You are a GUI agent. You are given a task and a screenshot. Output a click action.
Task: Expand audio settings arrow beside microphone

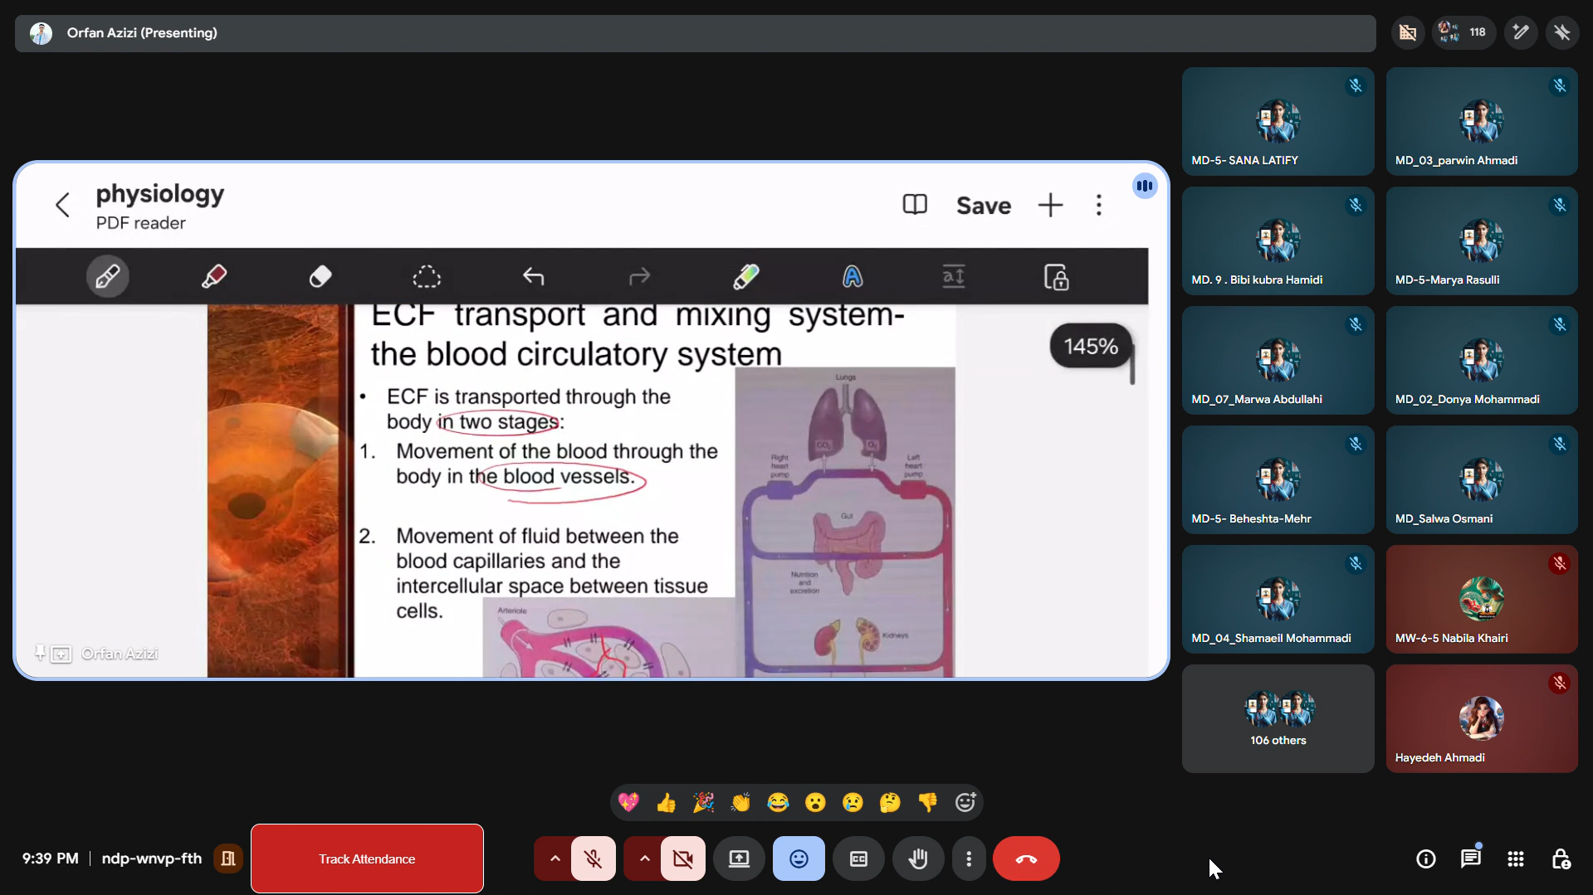(555, 859)
